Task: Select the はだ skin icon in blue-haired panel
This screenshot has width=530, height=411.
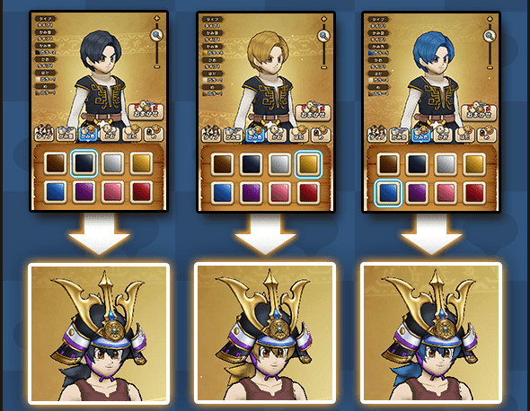Action: [464, 134]
